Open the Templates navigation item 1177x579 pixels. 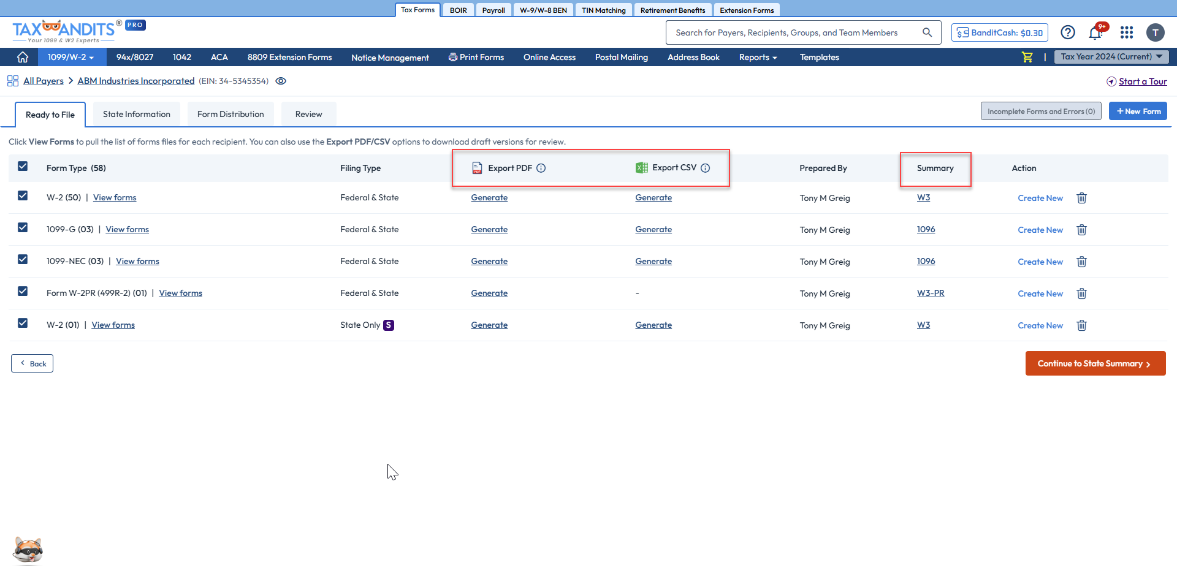click(819, 57)
